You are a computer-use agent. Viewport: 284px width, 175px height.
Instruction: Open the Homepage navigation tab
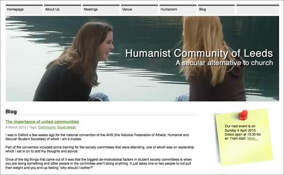pos(24,9)
